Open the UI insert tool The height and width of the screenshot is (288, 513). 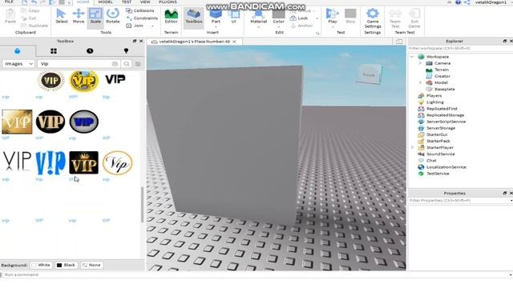(x=233, y=16)
